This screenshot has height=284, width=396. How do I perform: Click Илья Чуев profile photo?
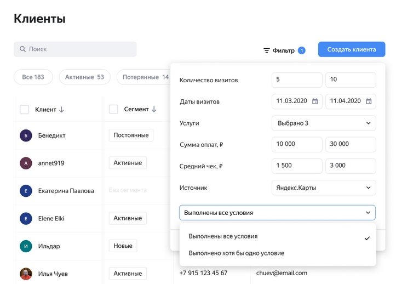26,274
